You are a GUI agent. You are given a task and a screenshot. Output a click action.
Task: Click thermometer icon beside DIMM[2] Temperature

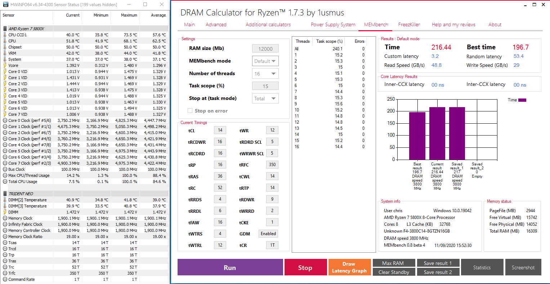pyautogui.click(x=5, y=200)
